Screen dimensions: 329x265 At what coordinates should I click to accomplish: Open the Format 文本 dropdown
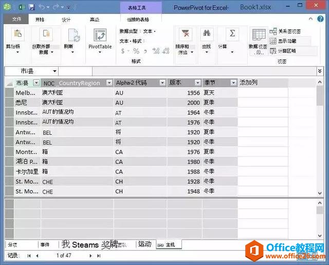[132, 41]
